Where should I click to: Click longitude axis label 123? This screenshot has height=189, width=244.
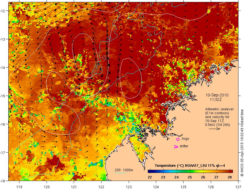click(129, 187)
